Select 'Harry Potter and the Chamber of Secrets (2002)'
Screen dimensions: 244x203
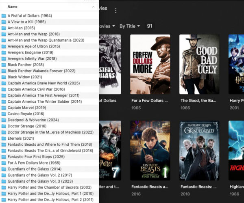49,188
